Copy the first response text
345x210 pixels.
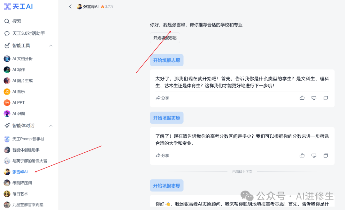[326, 98]
